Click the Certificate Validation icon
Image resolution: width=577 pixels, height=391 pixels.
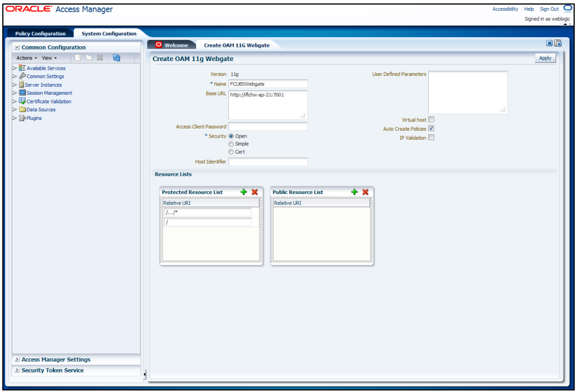(x=22, y=101)
